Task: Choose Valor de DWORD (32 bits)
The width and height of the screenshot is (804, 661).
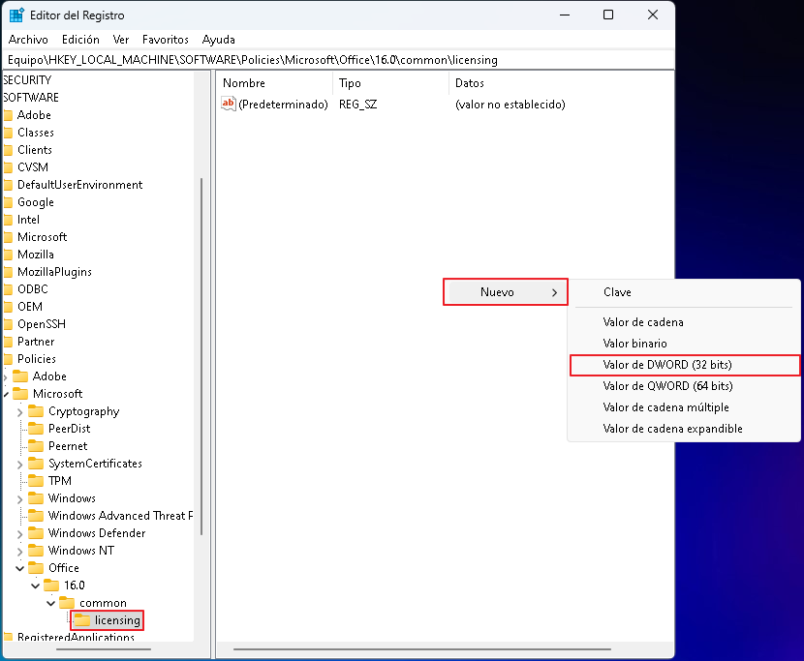Action: [x=684, y=365]
